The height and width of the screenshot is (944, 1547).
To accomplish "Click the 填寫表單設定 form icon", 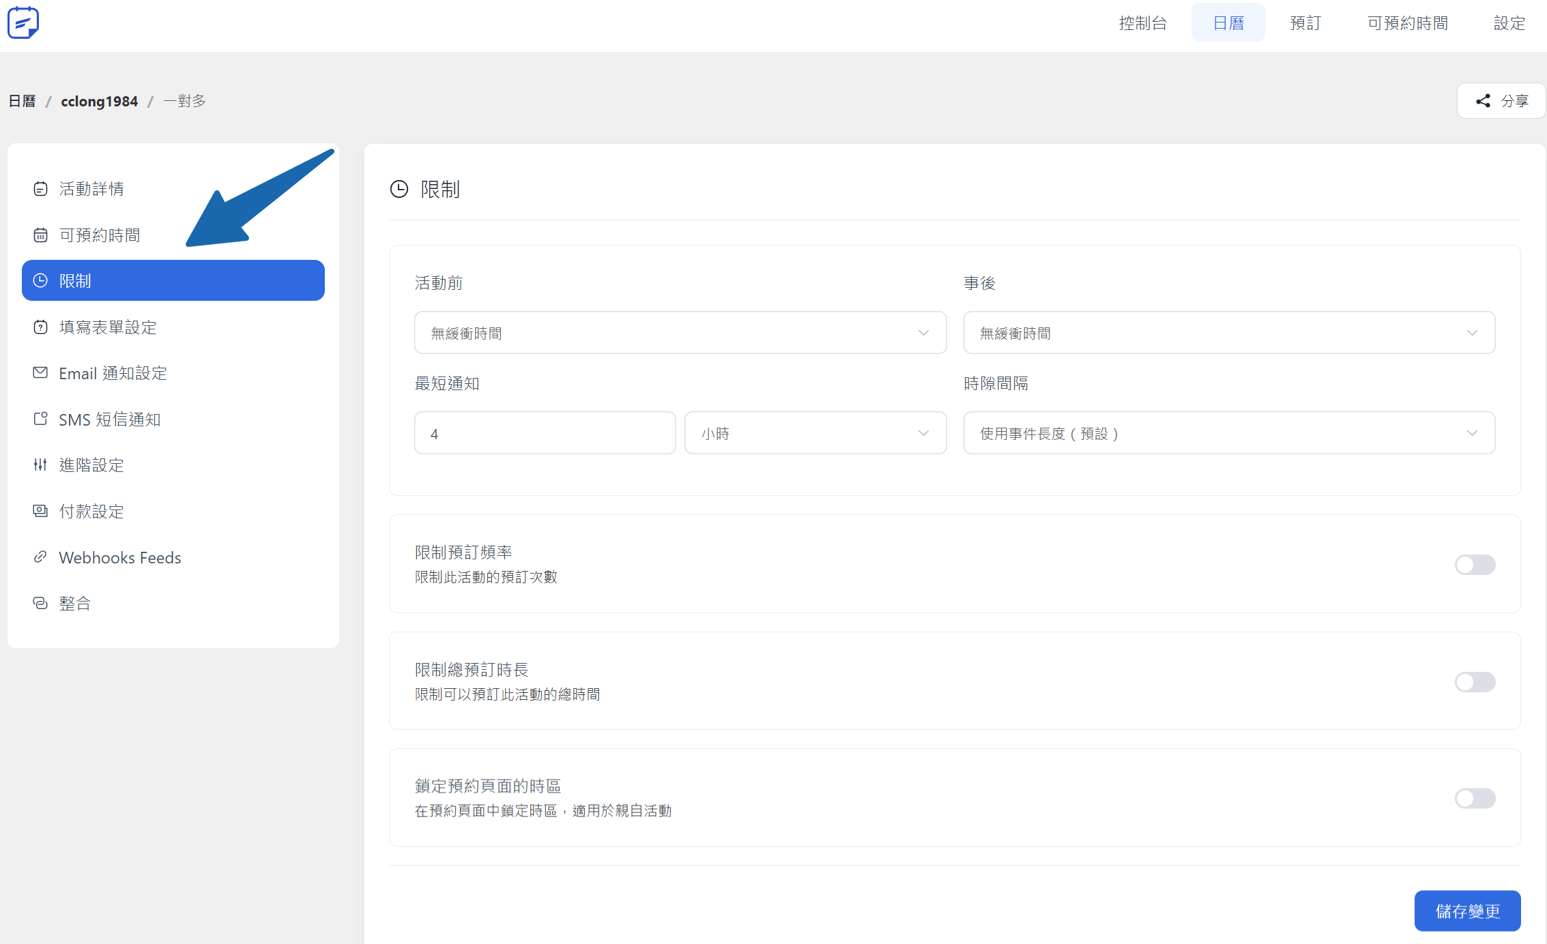I will coord(40,327).
